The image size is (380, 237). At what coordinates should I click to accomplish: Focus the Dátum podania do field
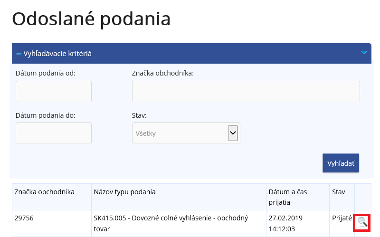coord(54,133)
